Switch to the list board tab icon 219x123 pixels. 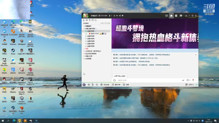click(x=176, y=16)
